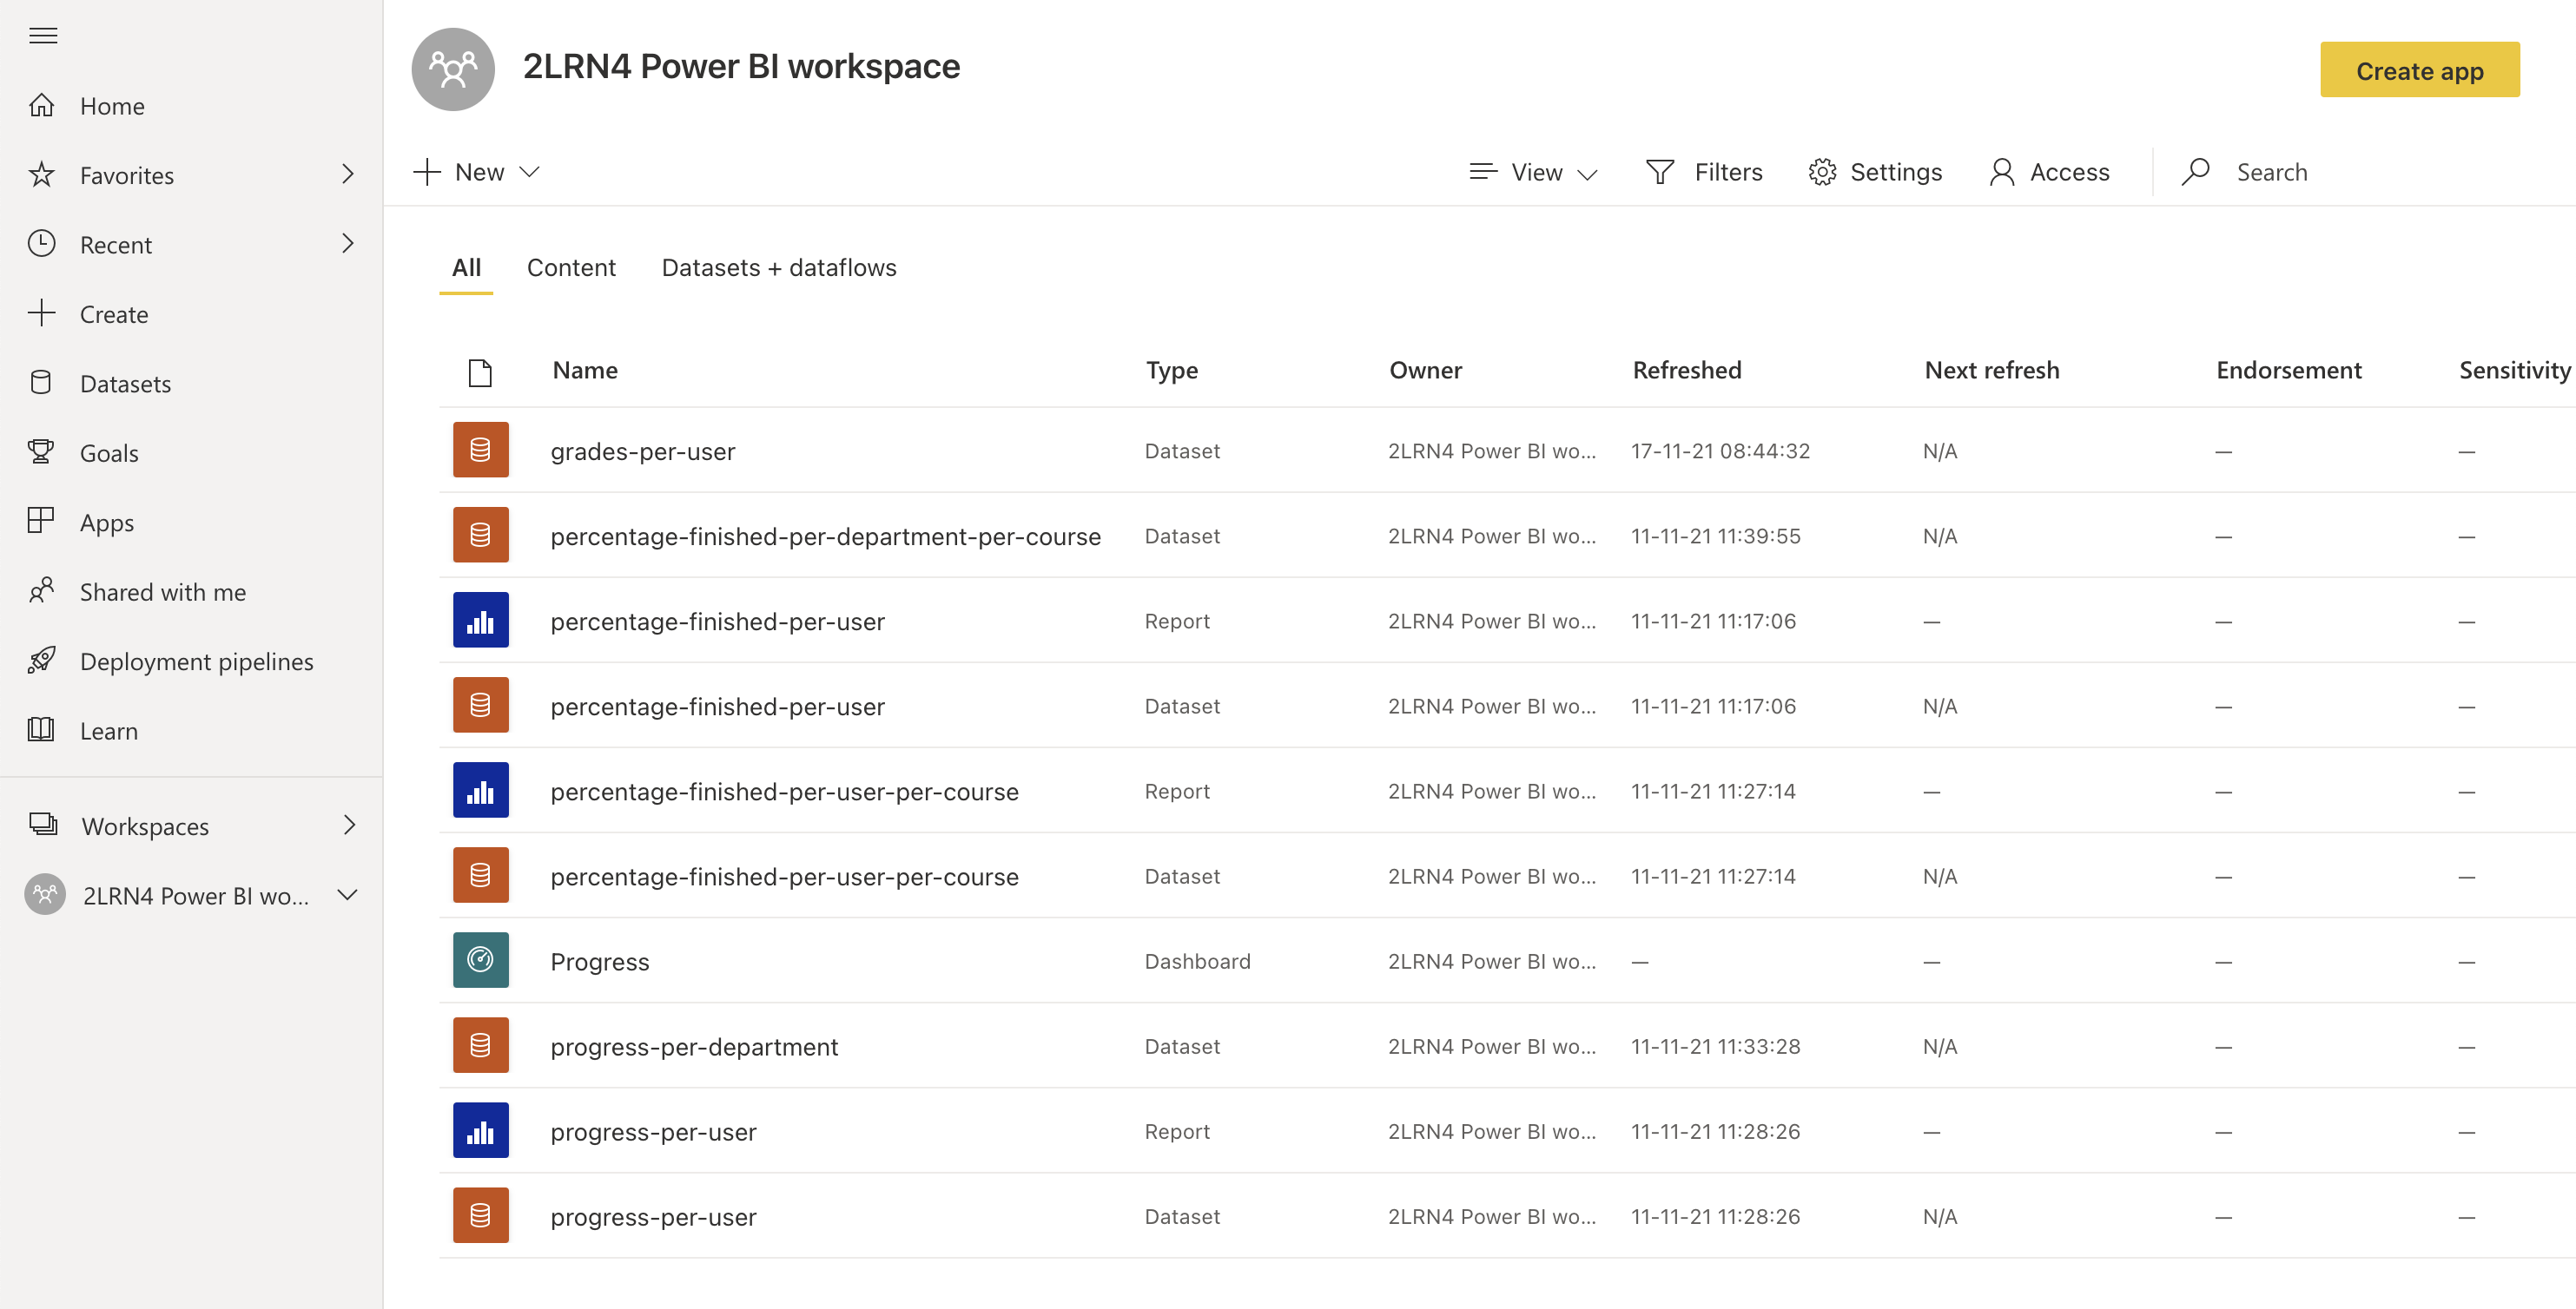The image size is (2576, 1309).
Task: Switch to the Datasets + dataflows tab
Action: (x=779, y=268)
